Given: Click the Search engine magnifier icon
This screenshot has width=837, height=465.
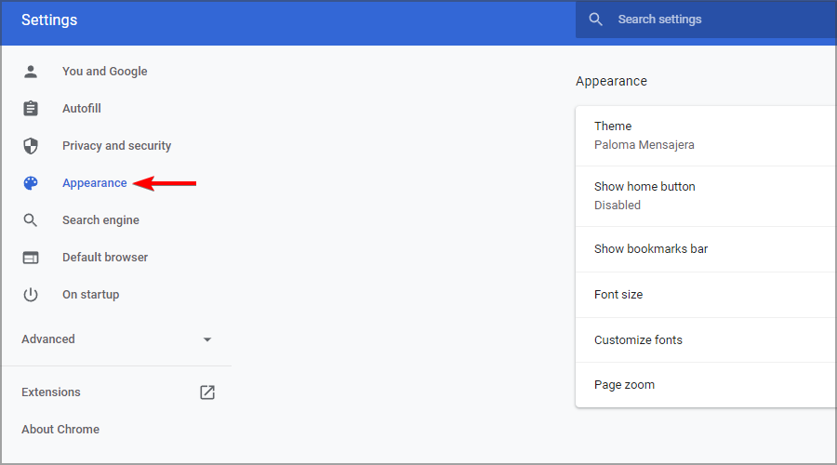Looking at the screenshot, I should click(31, 220).
